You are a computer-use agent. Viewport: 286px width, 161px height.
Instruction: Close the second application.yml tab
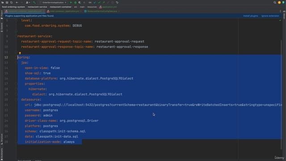[x=81, y=11]
